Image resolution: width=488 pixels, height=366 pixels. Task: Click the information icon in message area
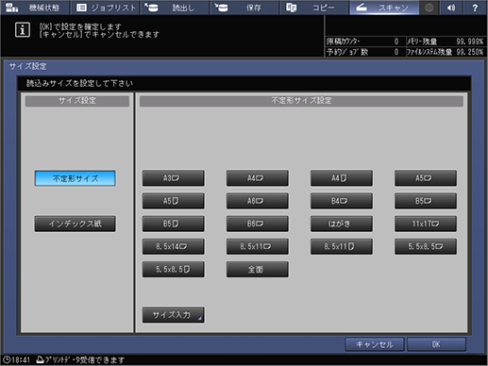[x=23, y=30]
